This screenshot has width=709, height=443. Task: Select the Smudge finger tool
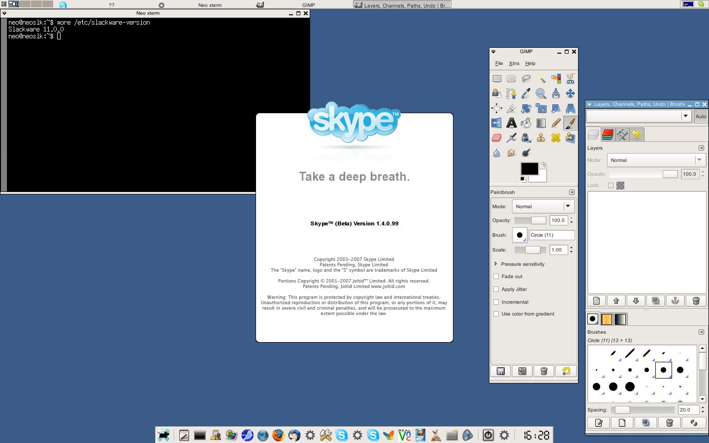pyautogui.click(x=512, y=153)
